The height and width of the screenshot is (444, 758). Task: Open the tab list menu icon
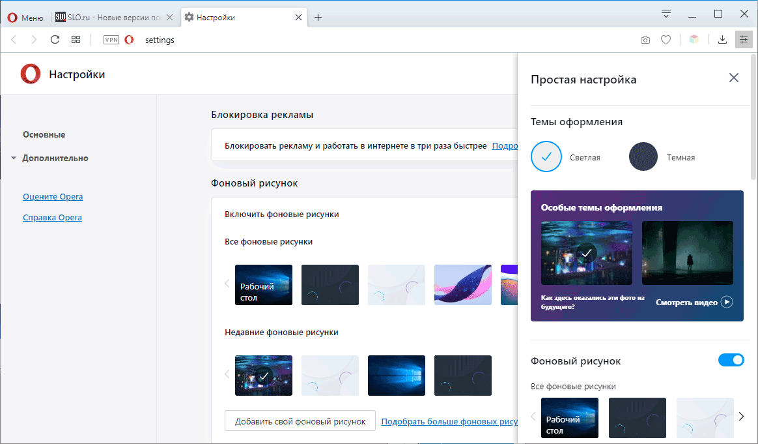point(666,14)
